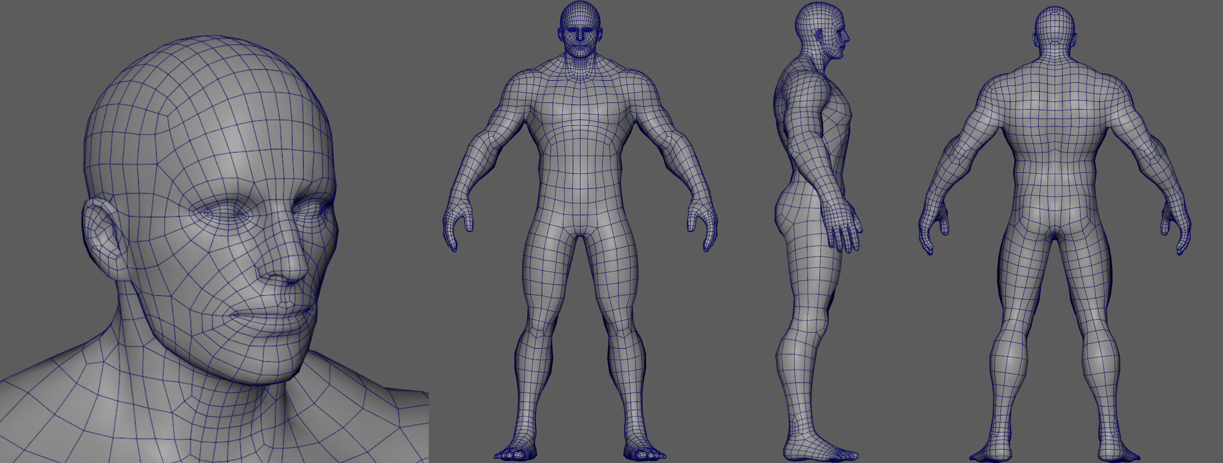Select the side-profile full body wireframe model
Viewport: 1223px width, 463px height.
(x=817, y=233)
